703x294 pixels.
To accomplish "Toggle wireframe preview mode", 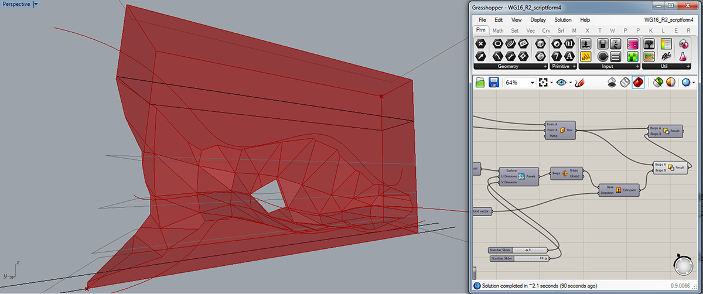I will pos(624,83).
